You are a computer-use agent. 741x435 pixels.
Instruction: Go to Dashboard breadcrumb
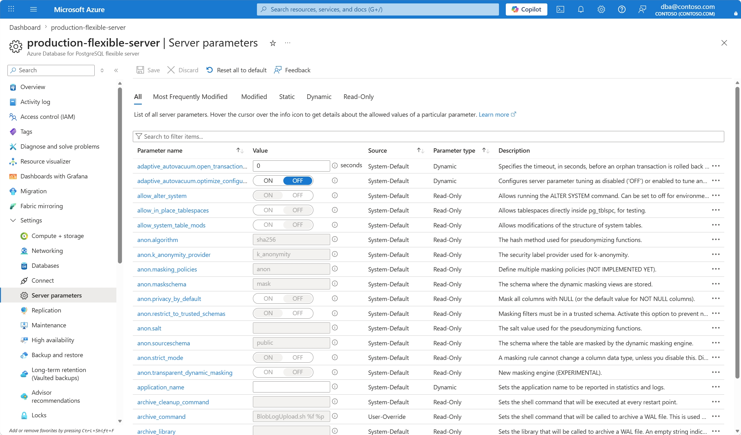(x=25, y=27)
